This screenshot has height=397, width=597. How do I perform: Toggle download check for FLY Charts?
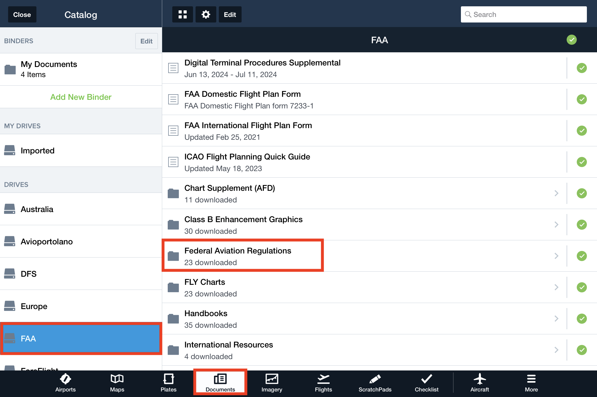(582, 287)
